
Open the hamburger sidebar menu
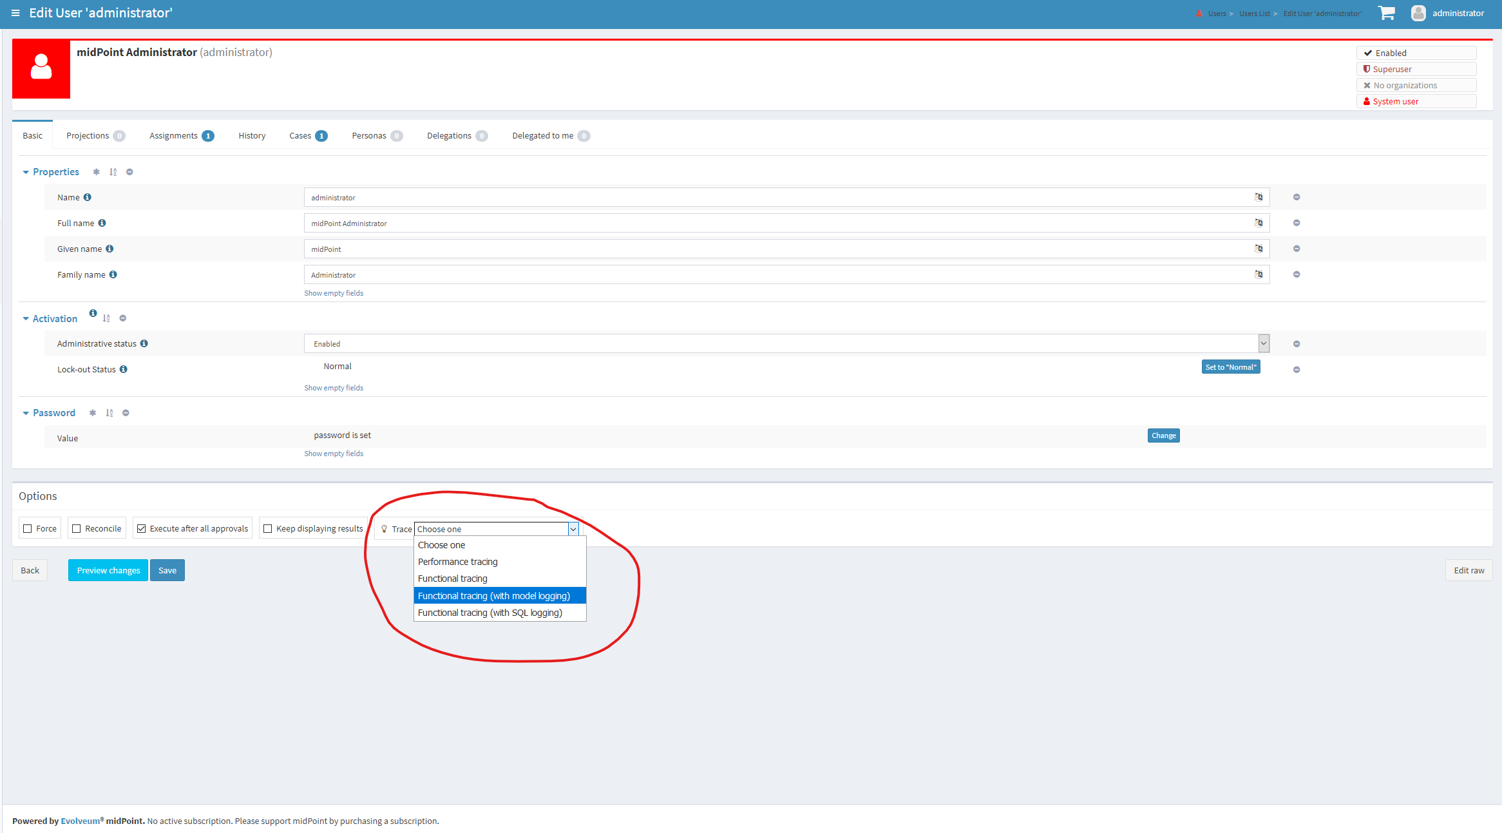point(15,13)
